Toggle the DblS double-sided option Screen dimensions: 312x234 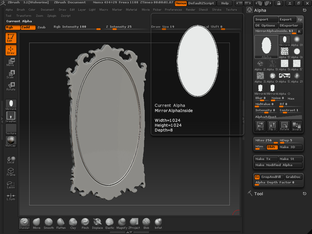click(x=272, y=147)
